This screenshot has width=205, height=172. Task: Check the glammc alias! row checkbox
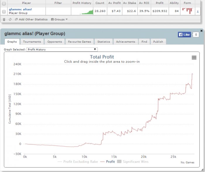tap(4, 12)
